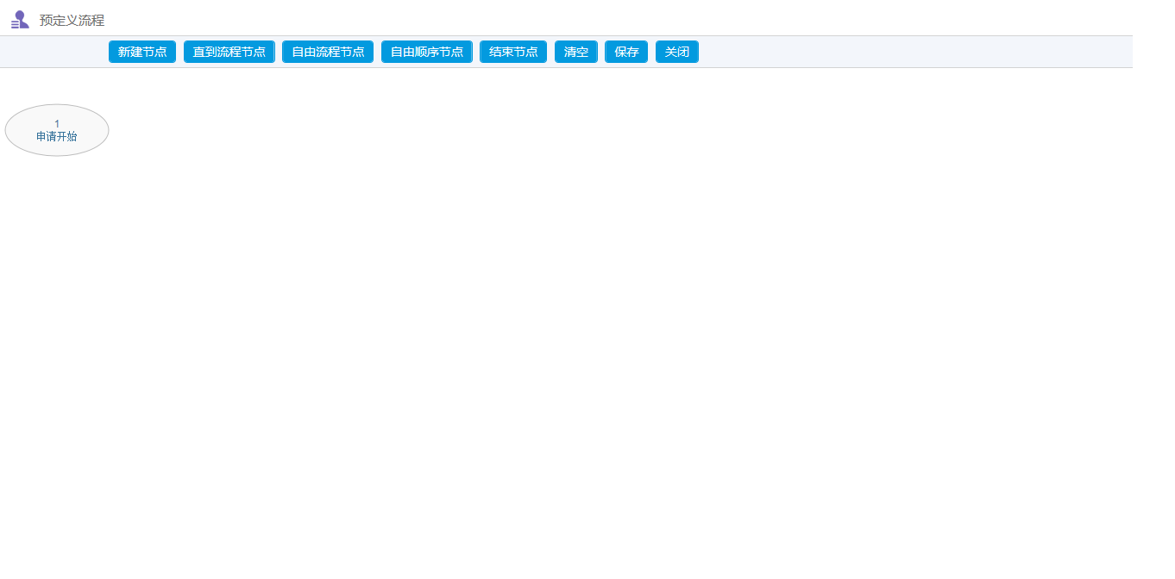Clear the flow with 清空
Screen dimensions: 1175x579
(x=575, y=52)
